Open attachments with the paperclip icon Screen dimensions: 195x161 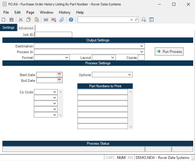pos(62,20)
